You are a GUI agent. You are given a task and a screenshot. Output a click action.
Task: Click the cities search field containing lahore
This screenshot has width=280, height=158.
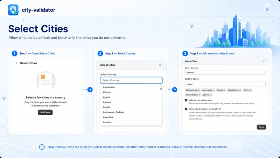[225, 84]
